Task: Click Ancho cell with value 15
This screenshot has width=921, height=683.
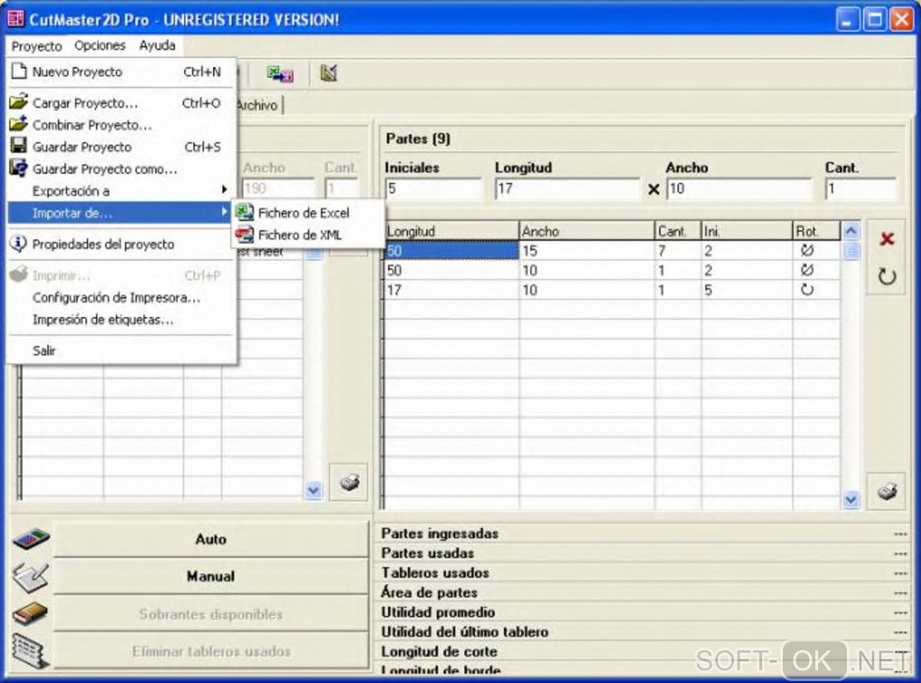Action: [587, 251]
